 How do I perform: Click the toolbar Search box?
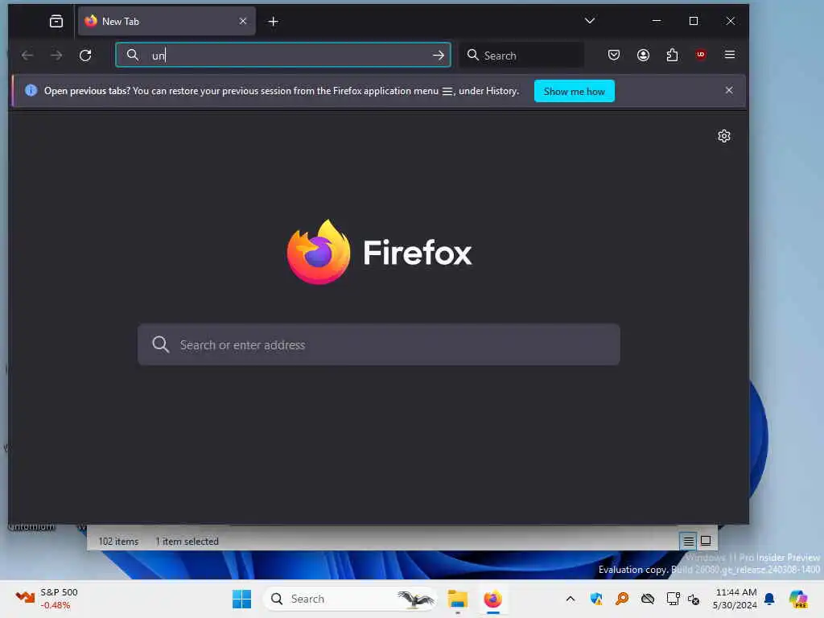point(521,55)
